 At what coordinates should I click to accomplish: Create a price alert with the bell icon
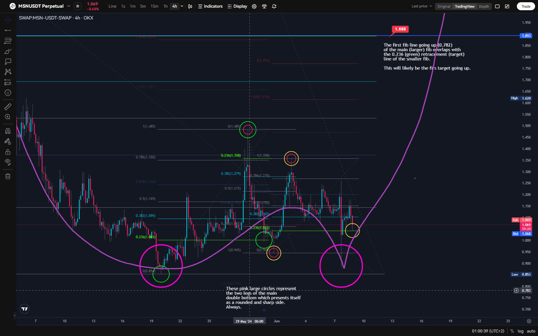click(x=274, y=6)
